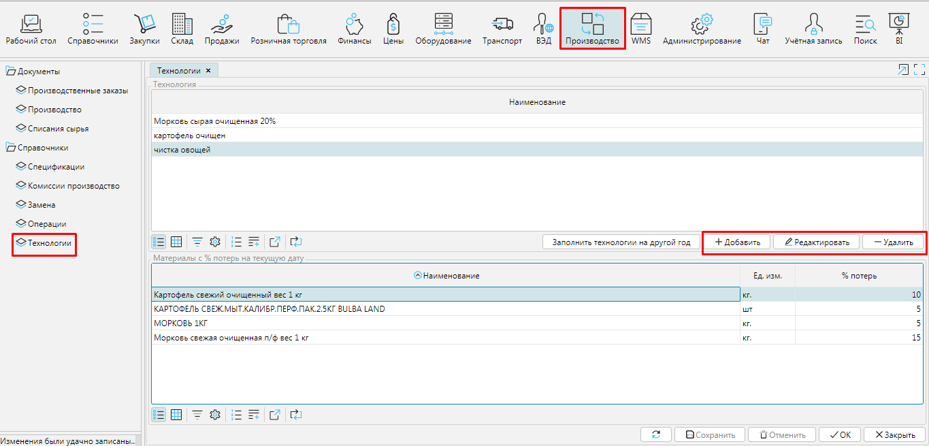Open the Оборудование module

pos(443,29)
